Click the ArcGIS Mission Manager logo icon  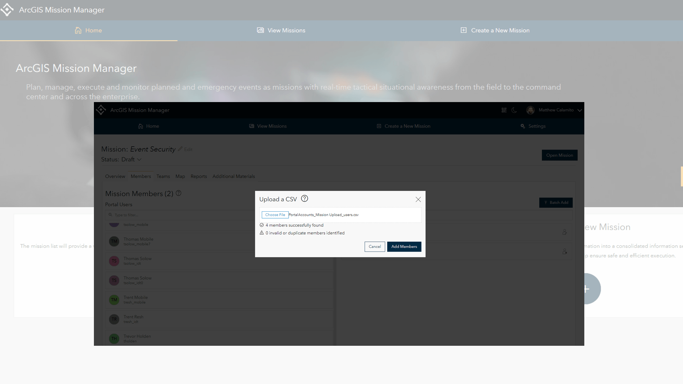(x=9, y=10)
